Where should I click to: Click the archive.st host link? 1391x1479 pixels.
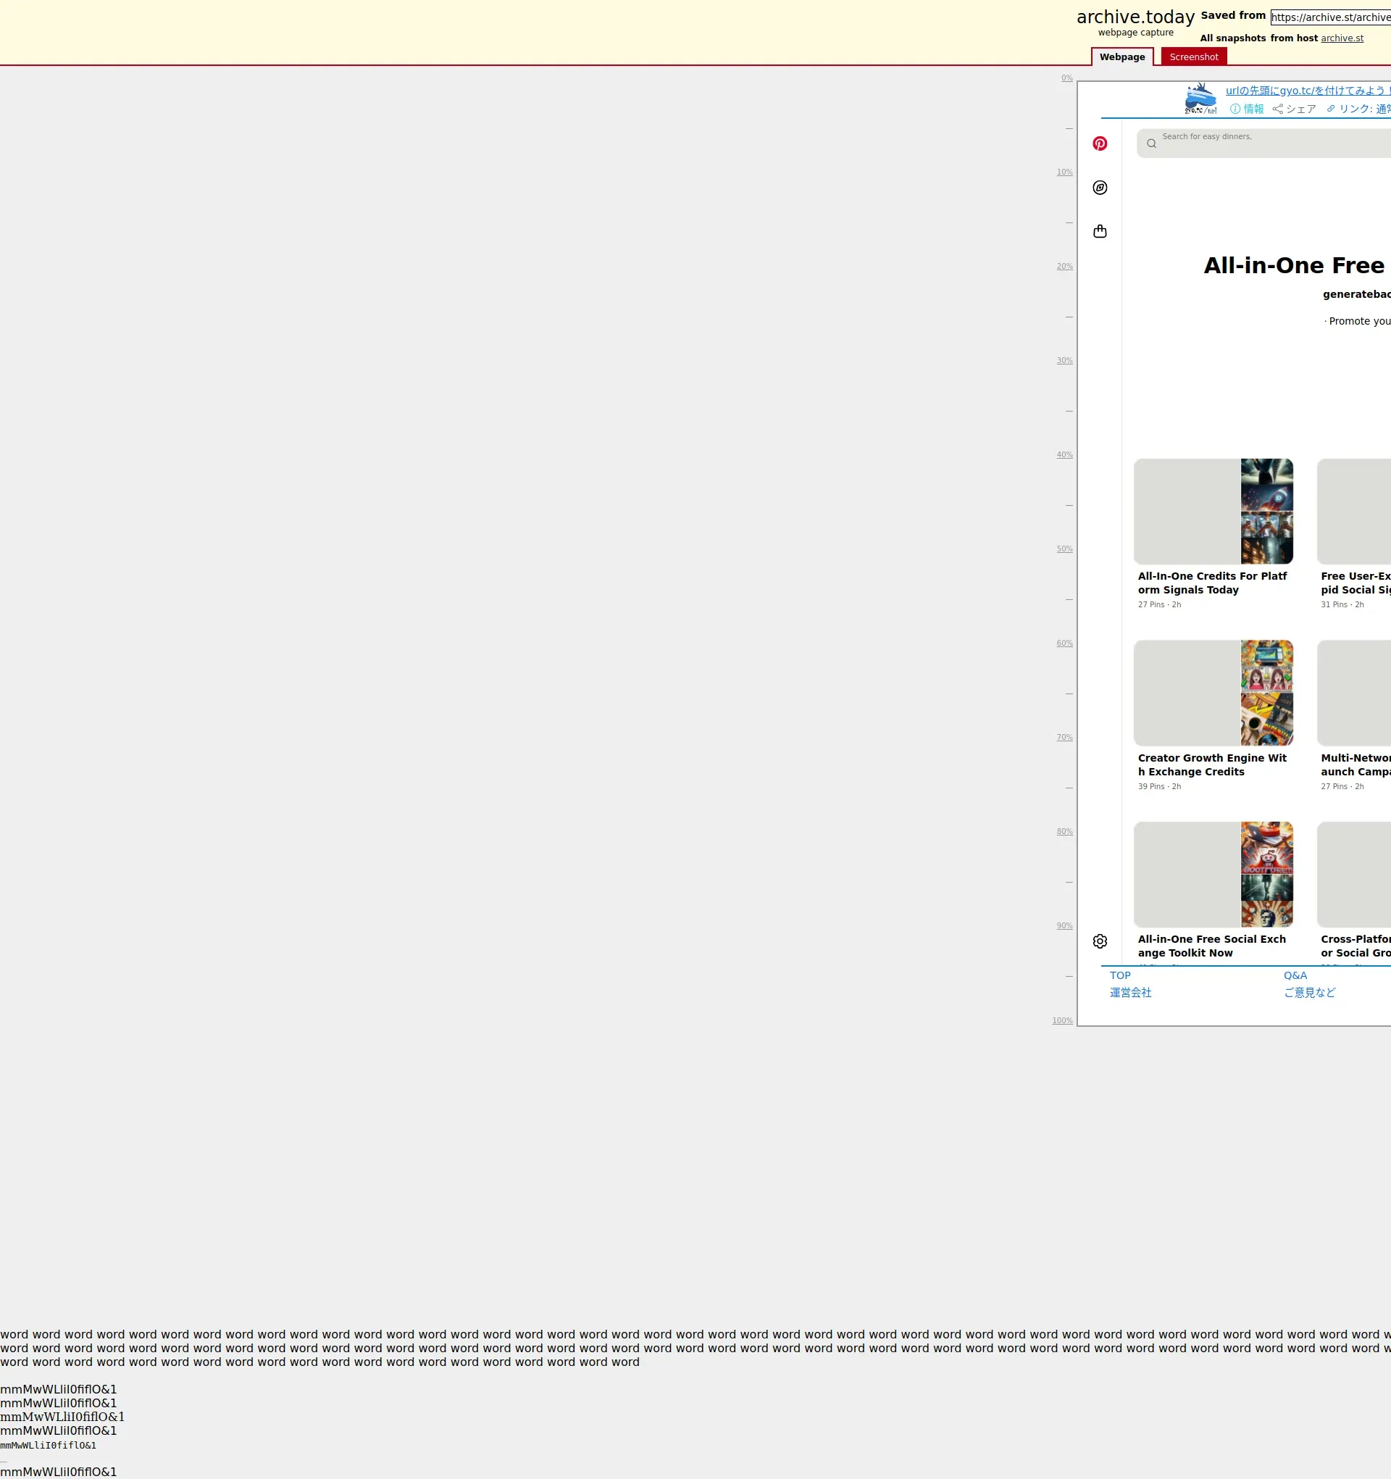(x=1341, y=38)
